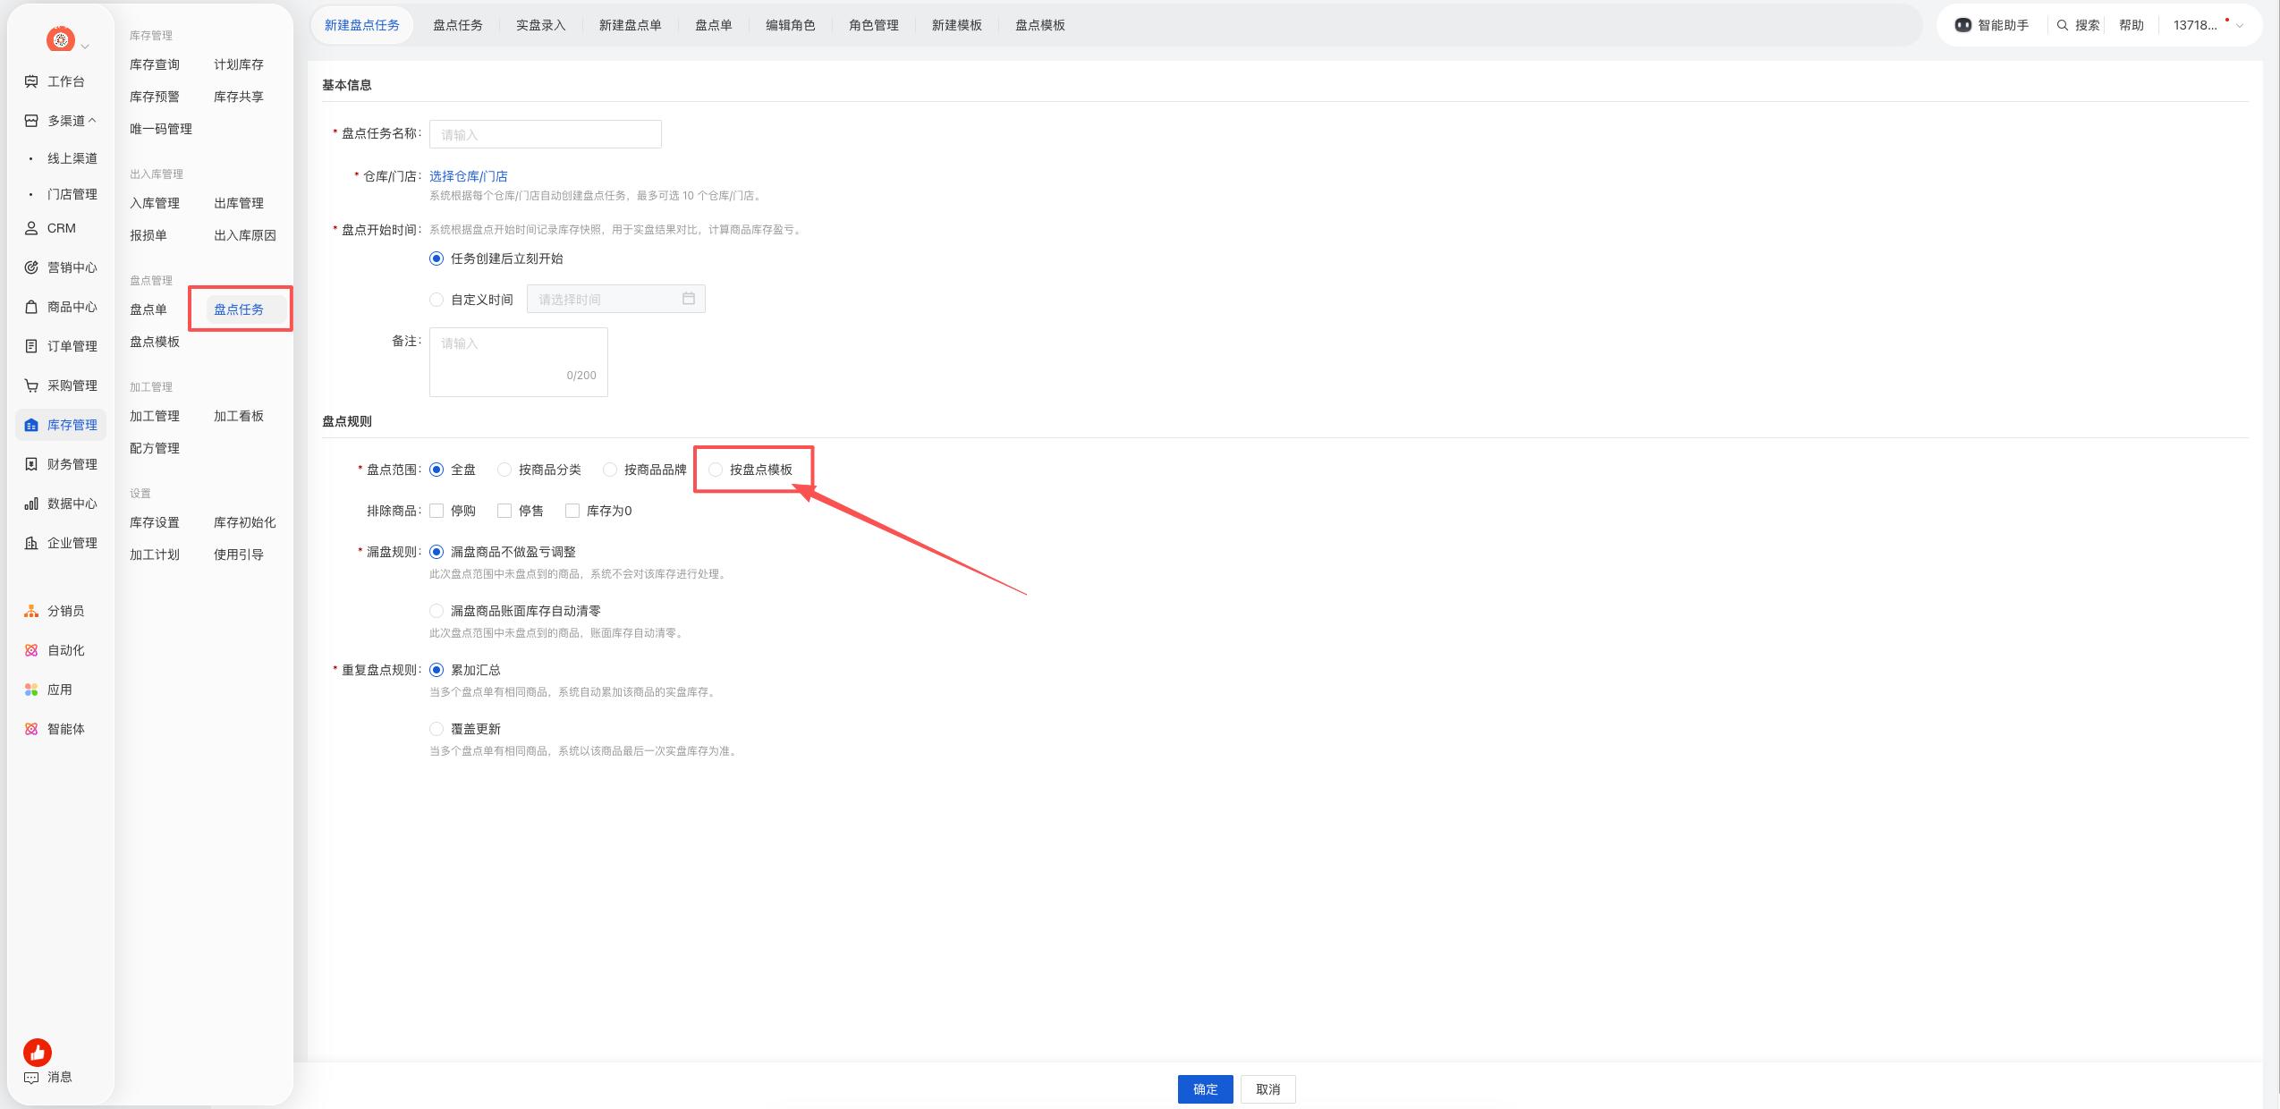The height and width of the screenshot is (1109, 2280).
Task: Click the 选择仓库/门店 link
Action: click(x=469, y=176)
